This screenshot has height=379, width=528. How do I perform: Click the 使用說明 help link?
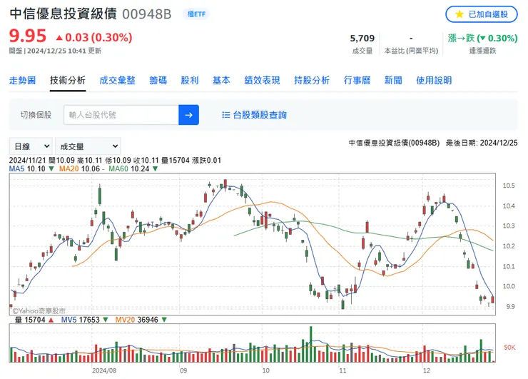click(434, 81)
